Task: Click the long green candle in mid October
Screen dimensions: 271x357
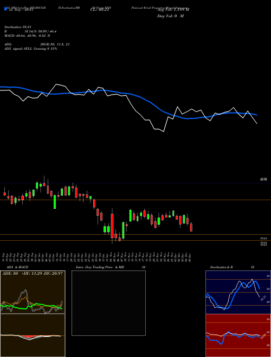Action: (x=55, y=202)
